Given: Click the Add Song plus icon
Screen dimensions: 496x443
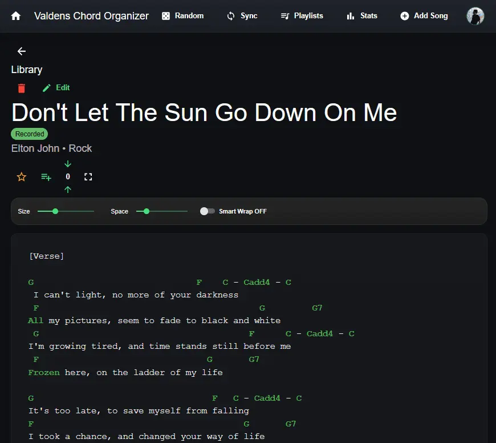Looking at the screenshot, I should (405, 16).
